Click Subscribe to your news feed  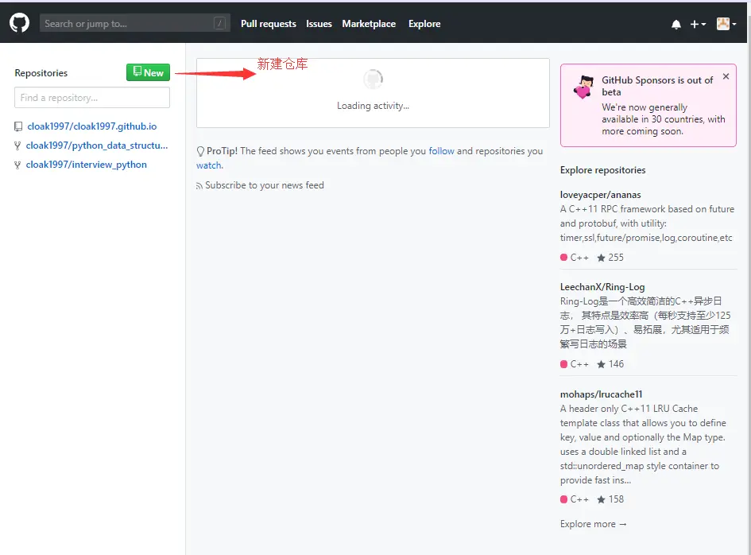tap(265, 185)
